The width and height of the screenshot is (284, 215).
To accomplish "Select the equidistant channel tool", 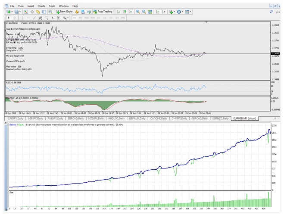I will coord(40,18).
